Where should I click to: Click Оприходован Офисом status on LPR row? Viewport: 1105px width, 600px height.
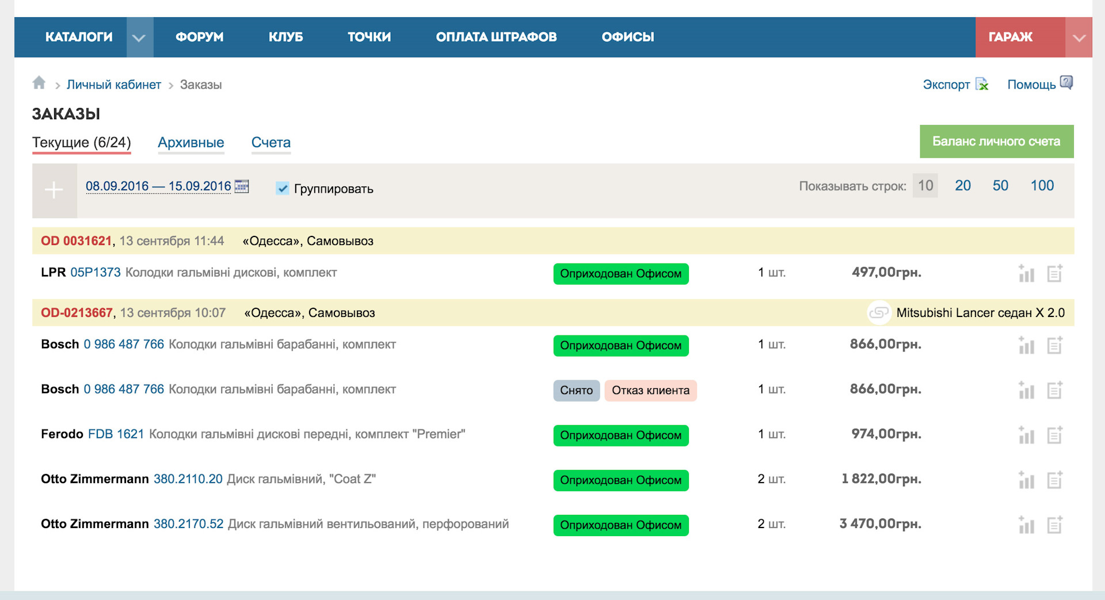coord(621,274)
